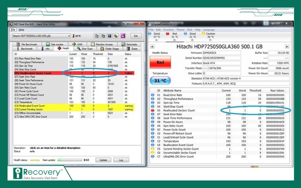Copy screenshot icon in HD Tune toolbar
This screenshot has height=188, width=301.
(x=103, y=36)
